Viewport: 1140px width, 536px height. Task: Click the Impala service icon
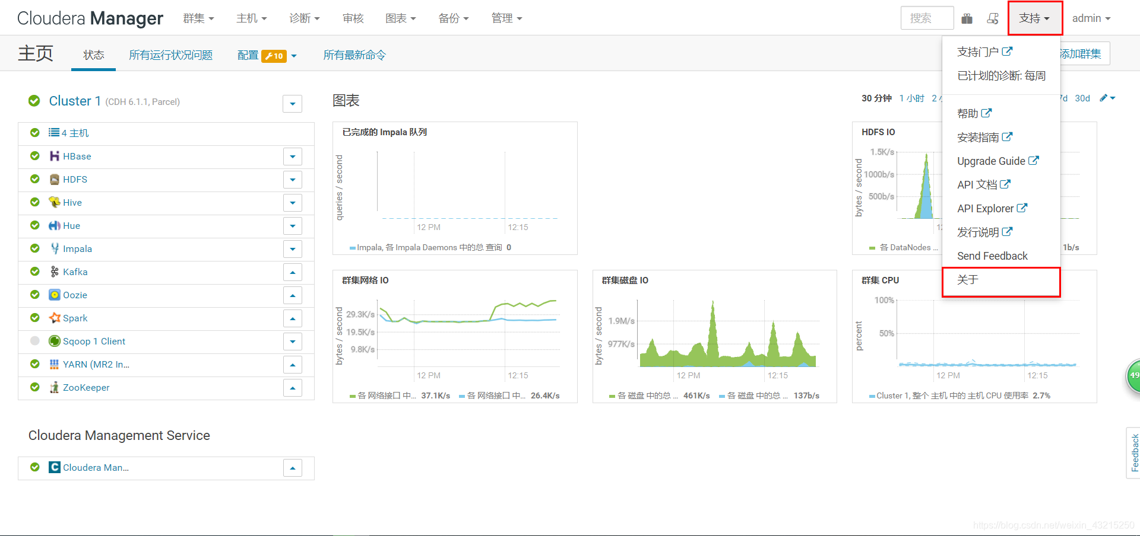55,248
